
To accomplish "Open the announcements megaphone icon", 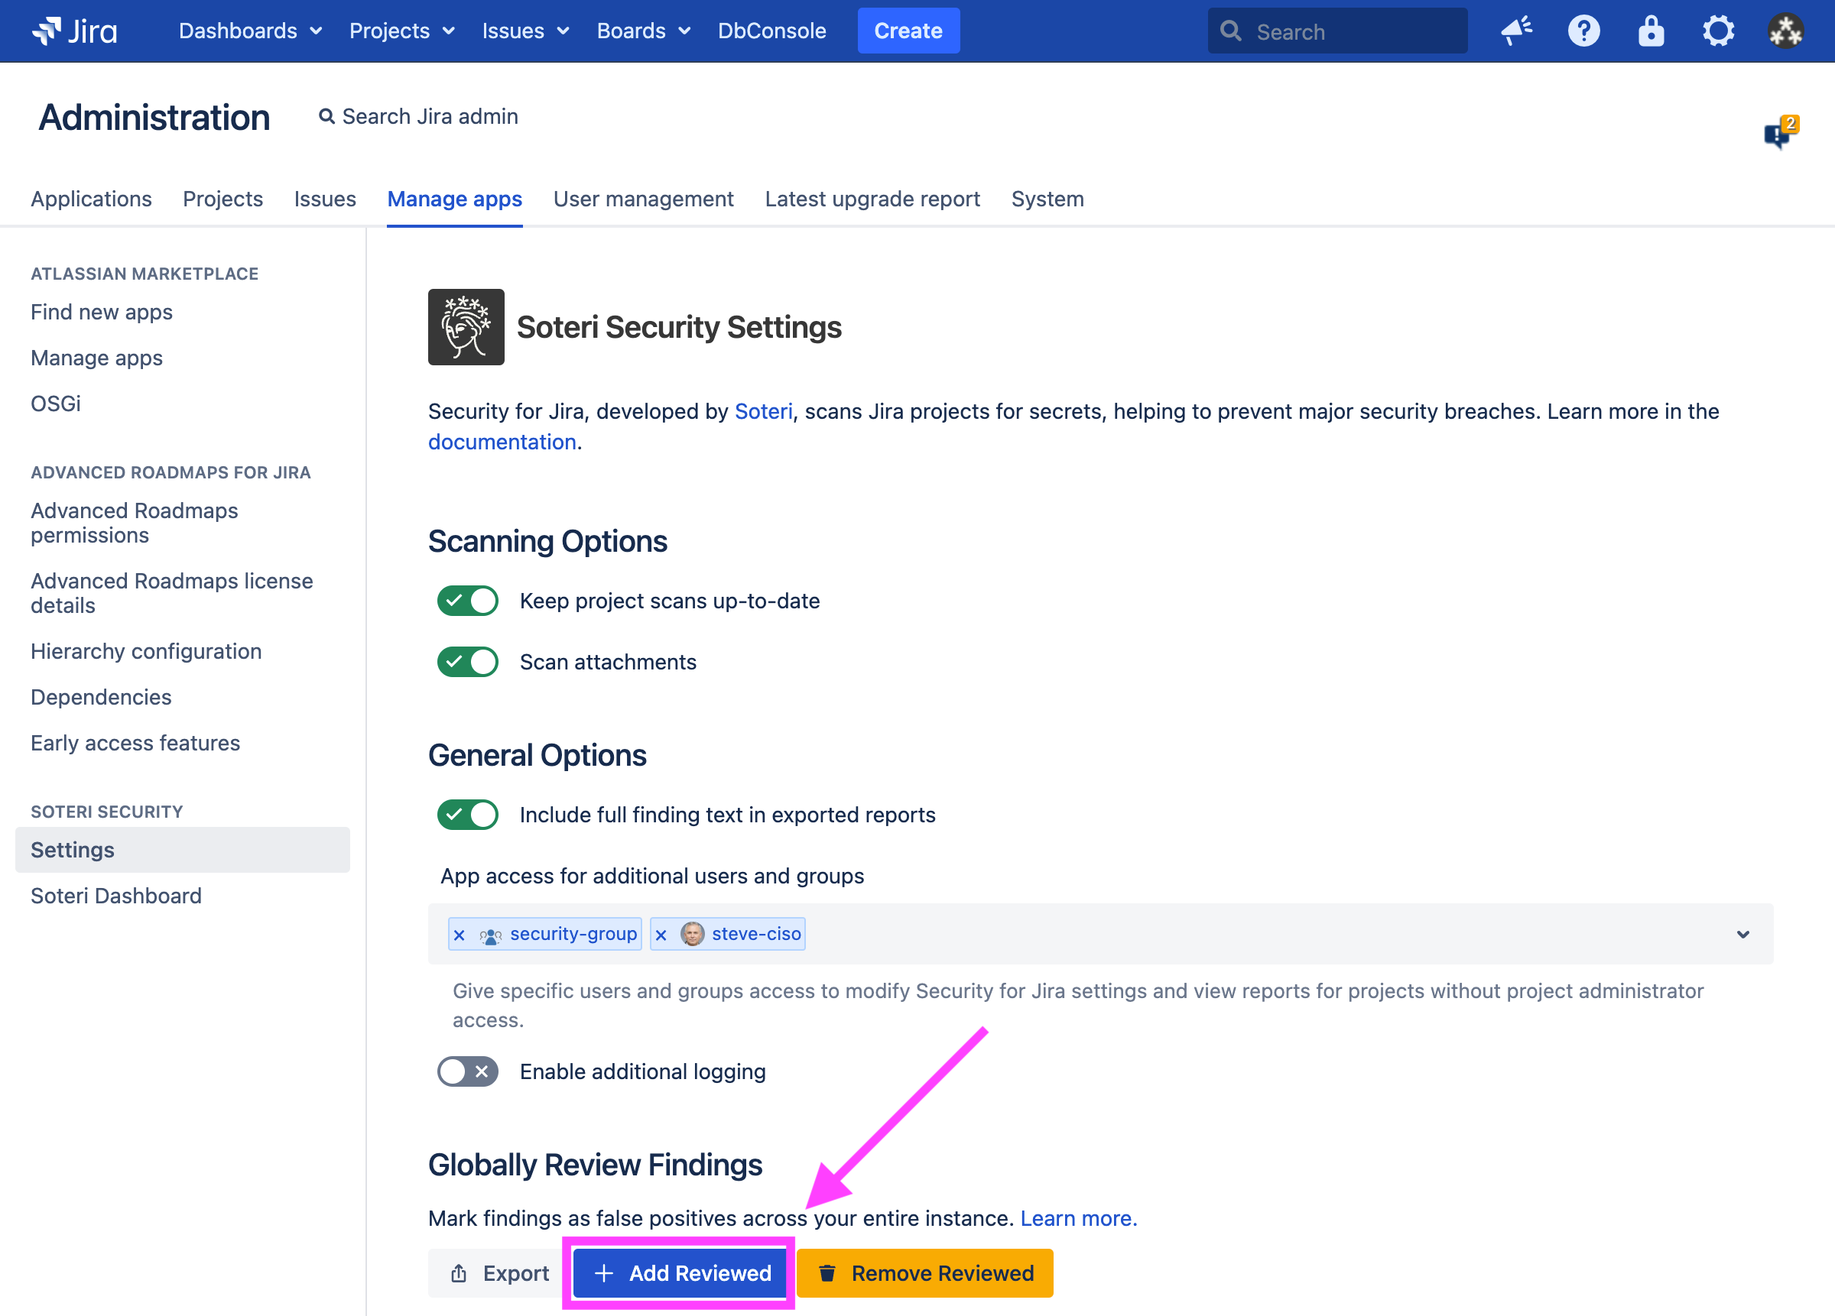I will click(x=1517, y=31).
